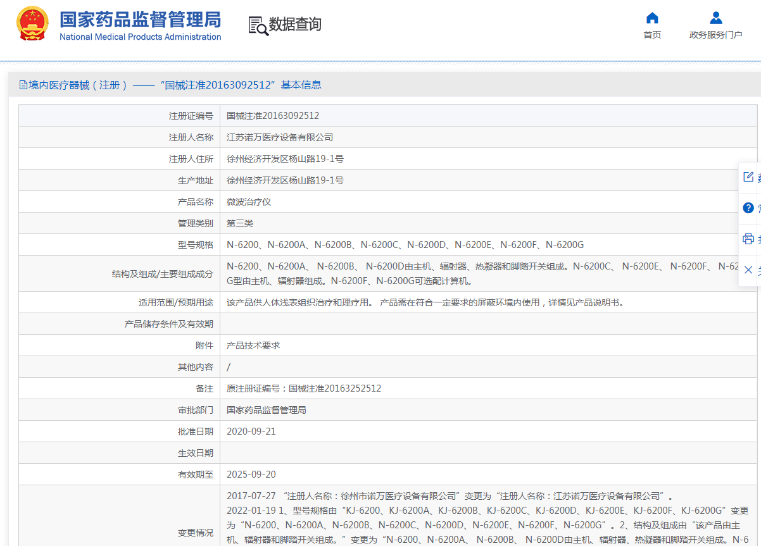Go to 首页 text link
This screenshot has width=761, height=546.
652,35
